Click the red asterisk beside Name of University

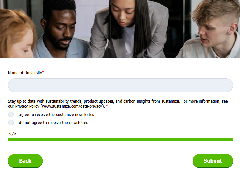43,72
